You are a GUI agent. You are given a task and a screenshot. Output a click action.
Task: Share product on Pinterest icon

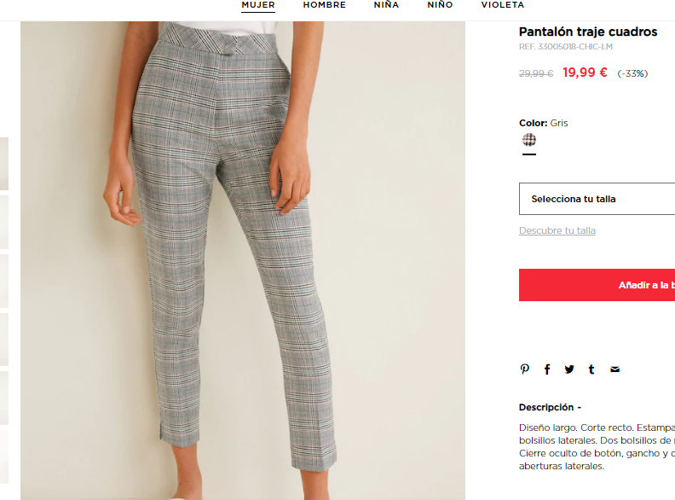[x=524, y=369]
